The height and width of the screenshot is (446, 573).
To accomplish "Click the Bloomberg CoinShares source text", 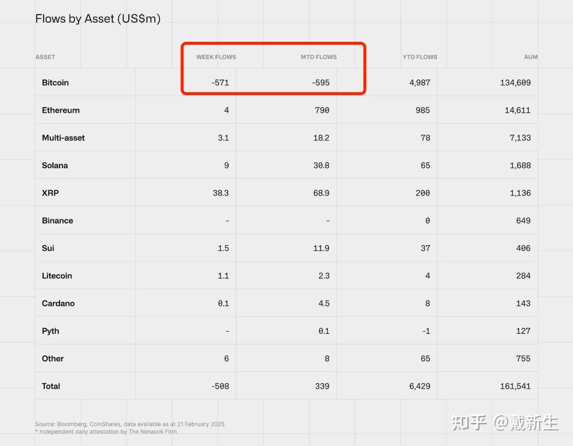I will pos(129,424).
